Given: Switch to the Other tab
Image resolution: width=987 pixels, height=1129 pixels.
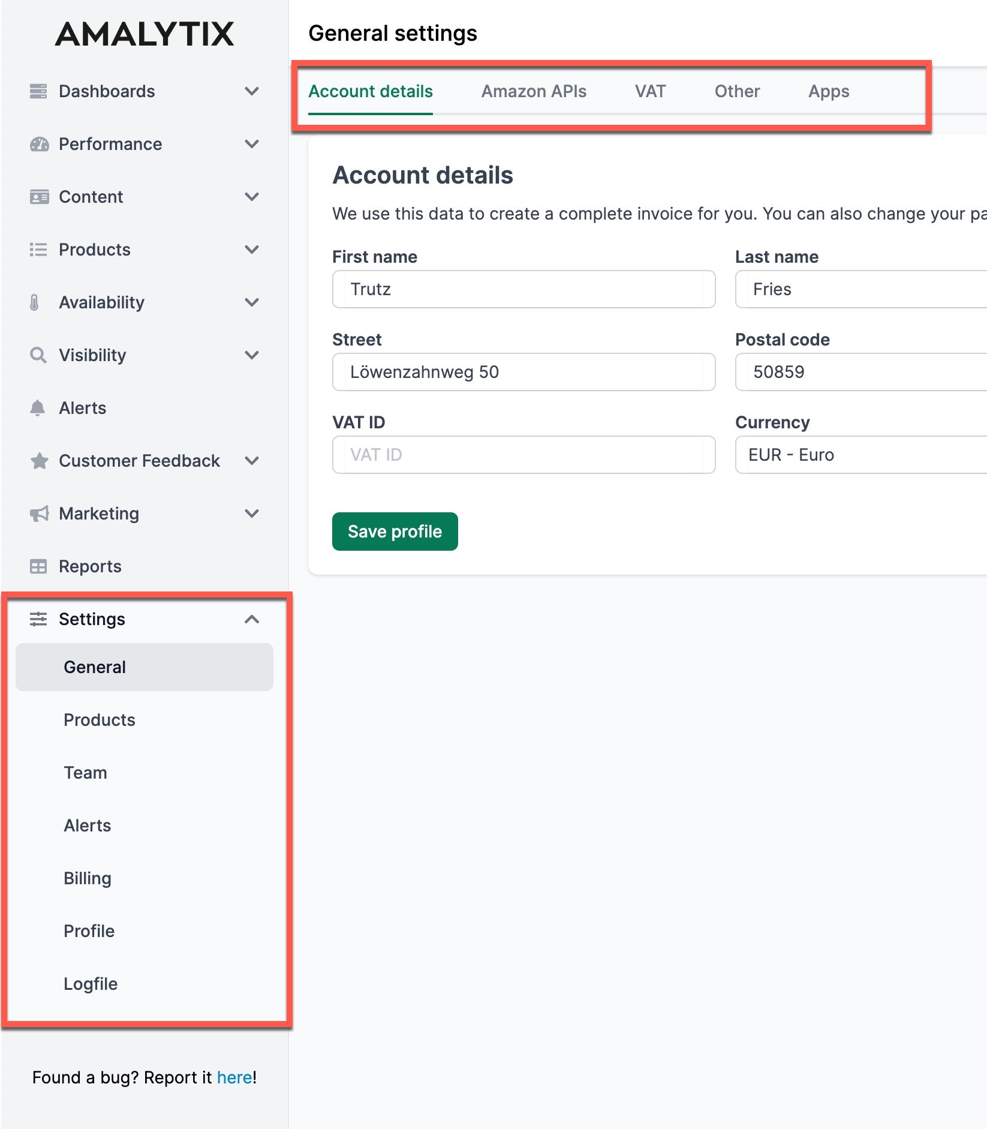Looking at the screenshot, I should 737,91.
